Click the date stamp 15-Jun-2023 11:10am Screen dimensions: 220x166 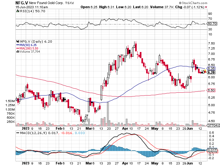32,7
